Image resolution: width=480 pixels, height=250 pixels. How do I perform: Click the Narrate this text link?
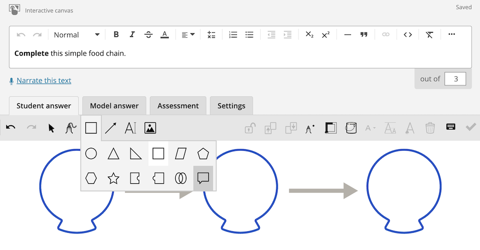coord(44,81)
